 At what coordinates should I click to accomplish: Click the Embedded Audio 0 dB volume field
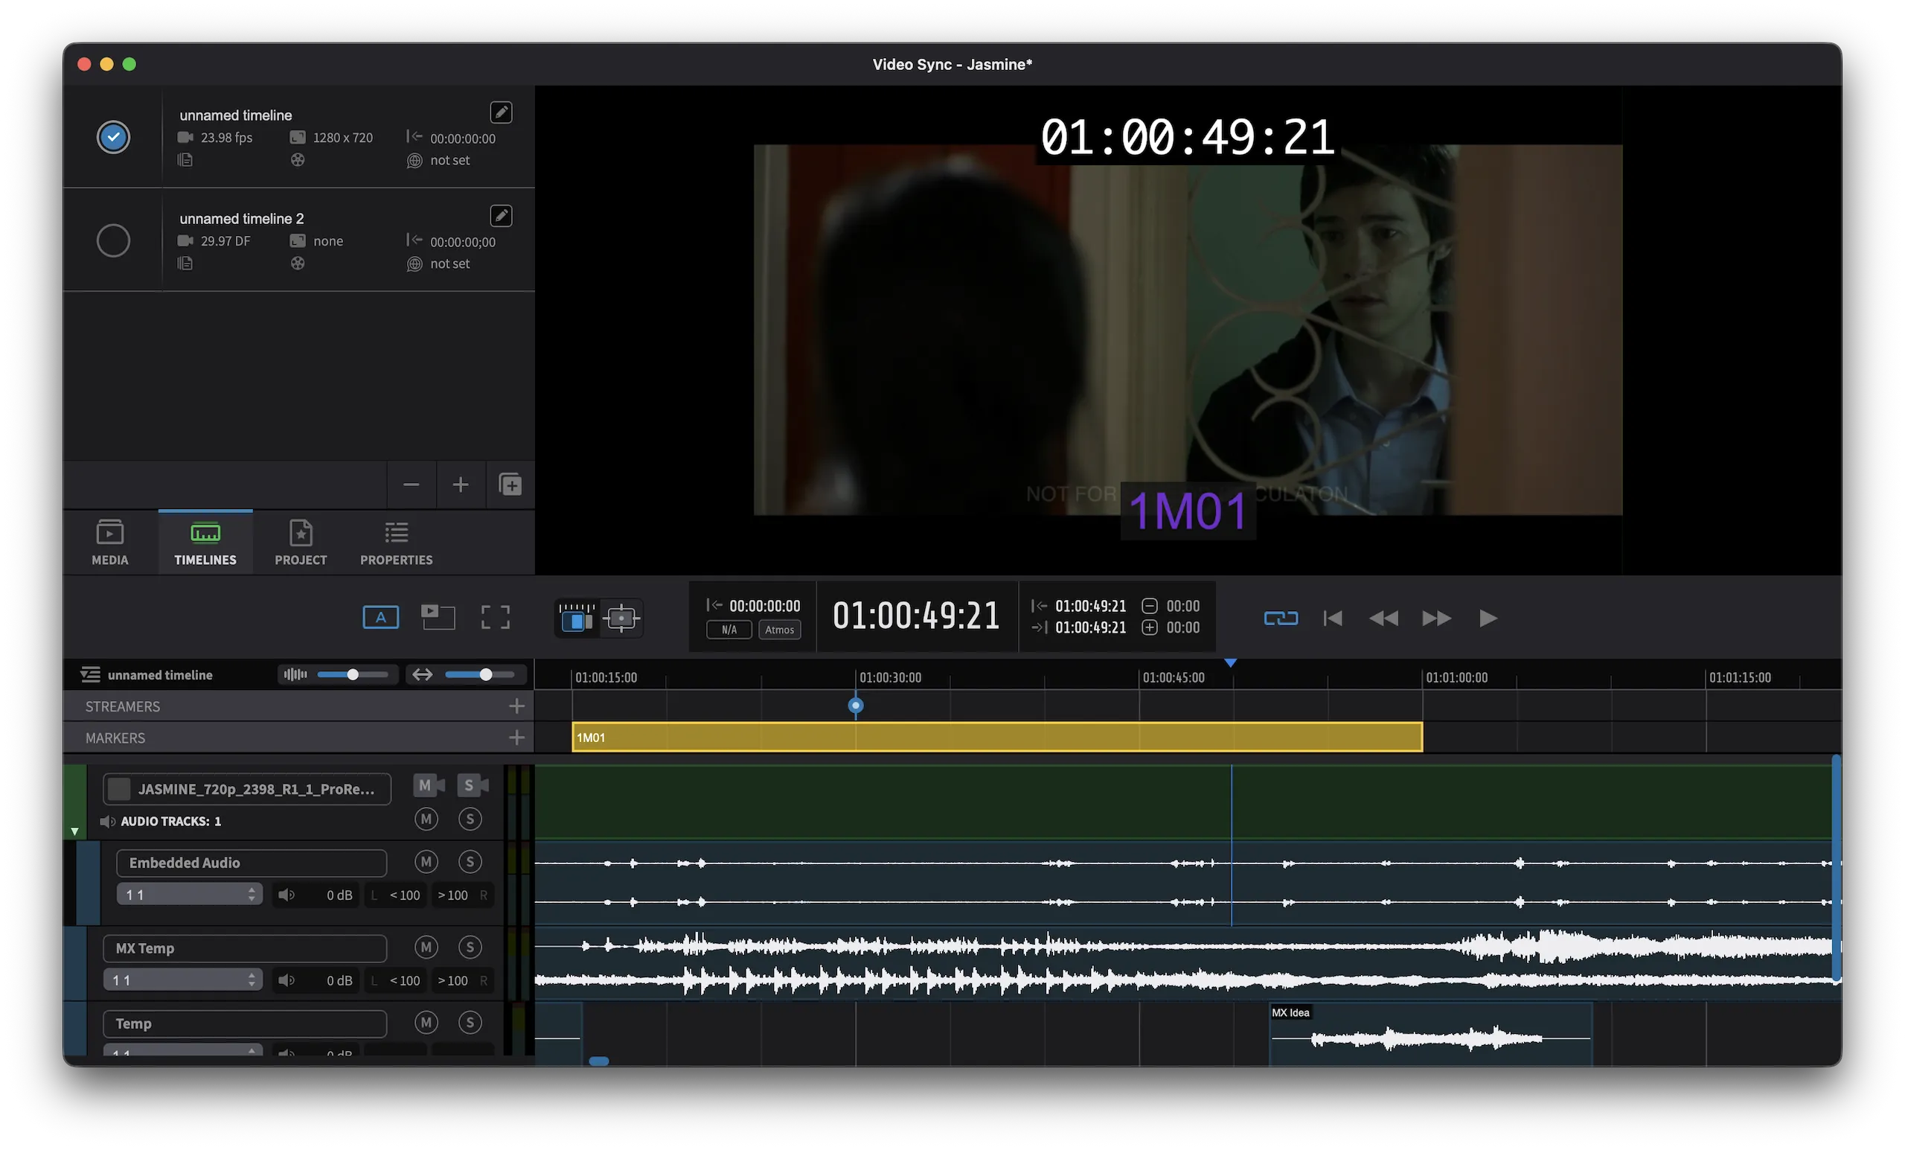(x=316, y=895)
